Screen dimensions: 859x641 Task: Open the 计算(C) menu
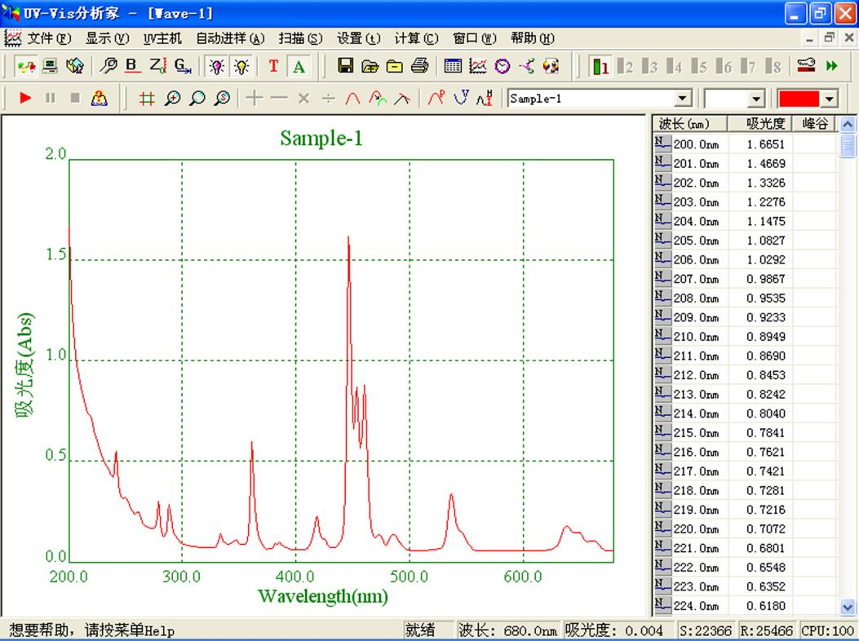tap(416, 38)
